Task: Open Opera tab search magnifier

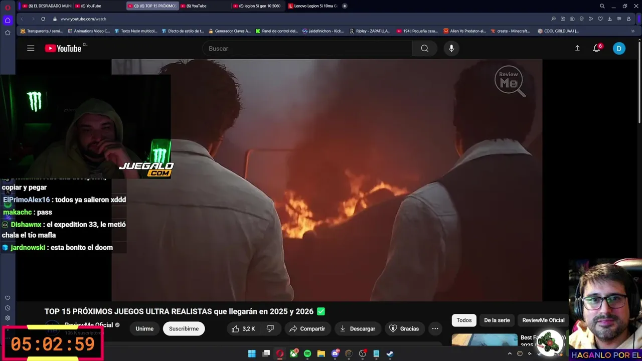Action: [602, 6]
